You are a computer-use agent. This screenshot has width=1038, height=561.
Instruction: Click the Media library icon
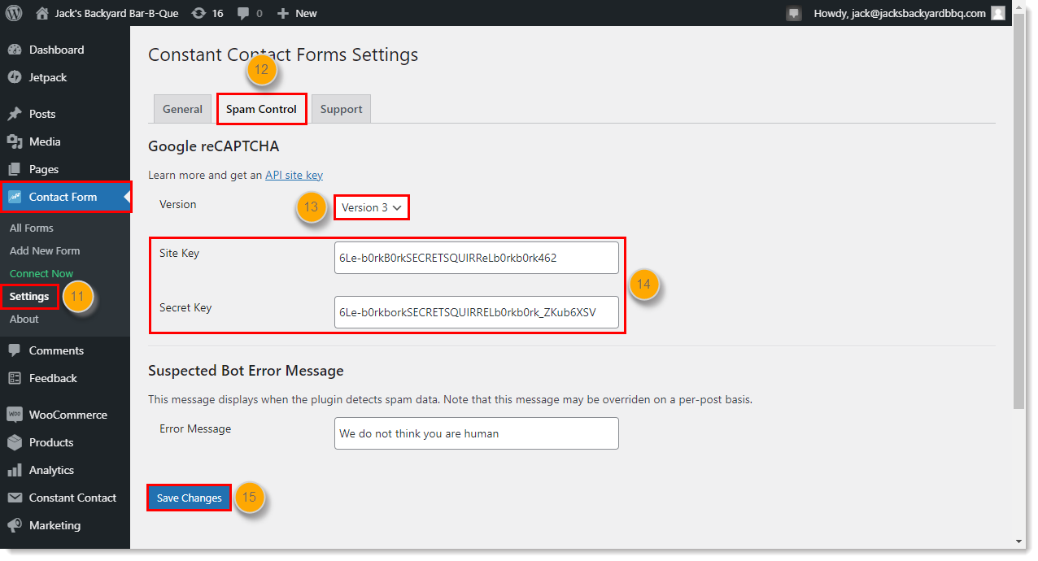point(14,141)
